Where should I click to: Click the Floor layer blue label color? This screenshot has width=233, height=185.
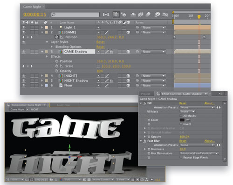pyautogui.click(x=46, y=86)
